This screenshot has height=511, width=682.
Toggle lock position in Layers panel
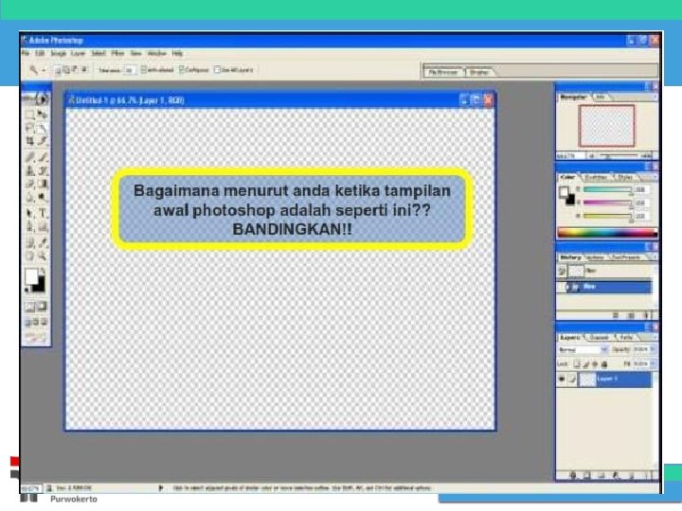click(x=595, y=364)
